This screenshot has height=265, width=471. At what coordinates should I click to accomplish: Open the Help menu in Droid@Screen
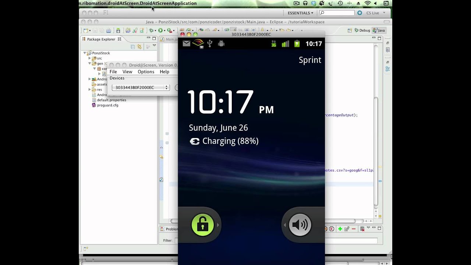[164, 72]
